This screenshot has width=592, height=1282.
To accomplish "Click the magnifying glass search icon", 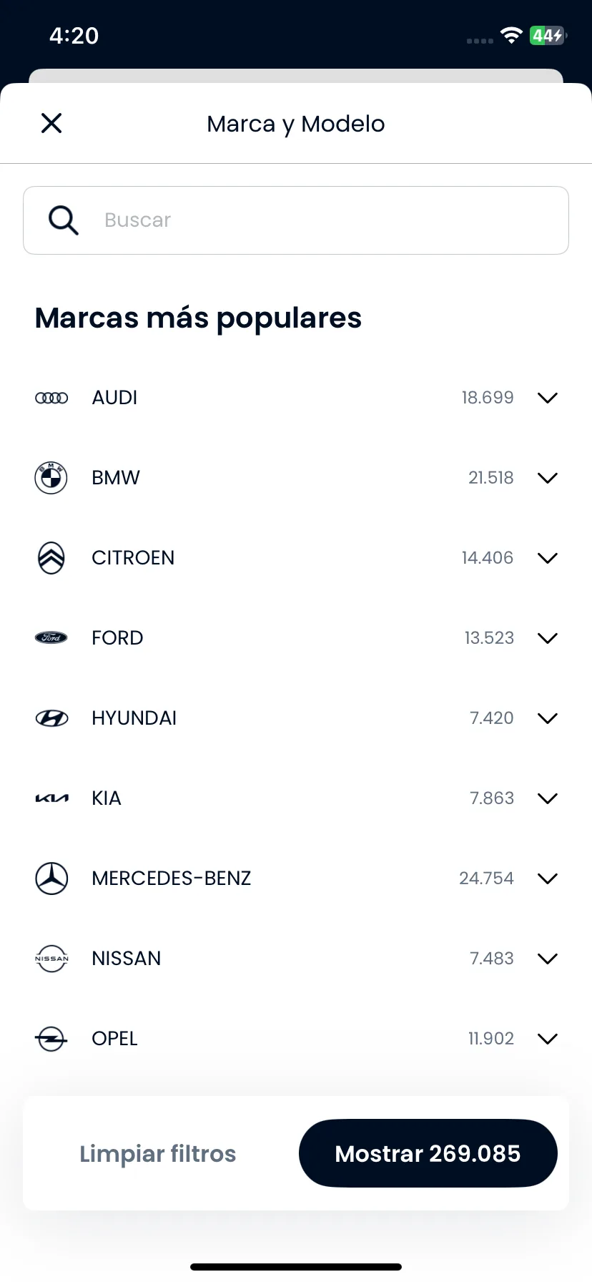I will [x=63, y=220].
